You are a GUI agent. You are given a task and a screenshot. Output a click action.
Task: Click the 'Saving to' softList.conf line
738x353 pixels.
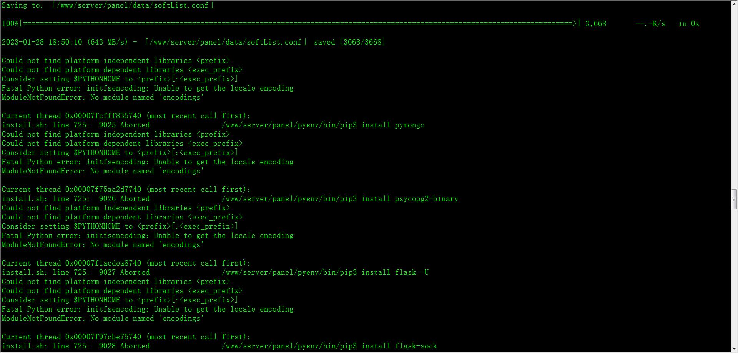pyautogui.click(x=108, y=5)
